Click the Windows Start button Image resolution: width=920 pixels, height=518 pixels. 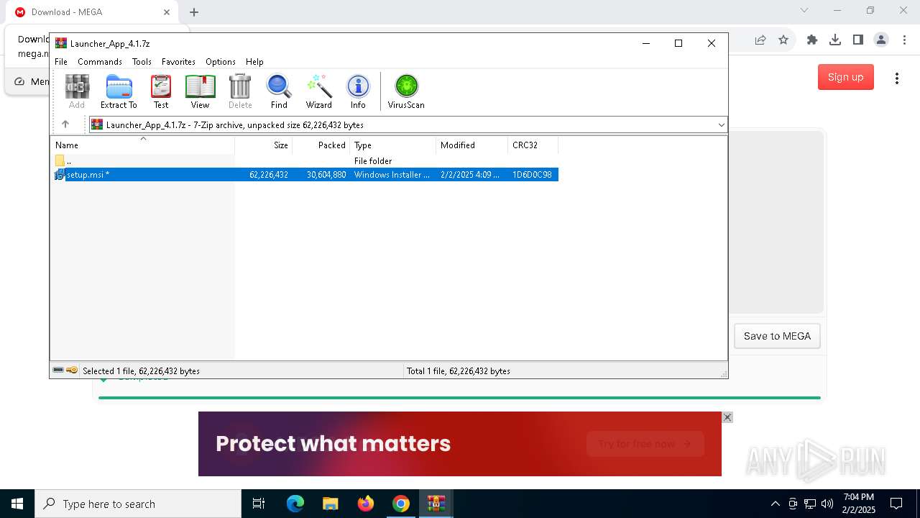point(17,504)
